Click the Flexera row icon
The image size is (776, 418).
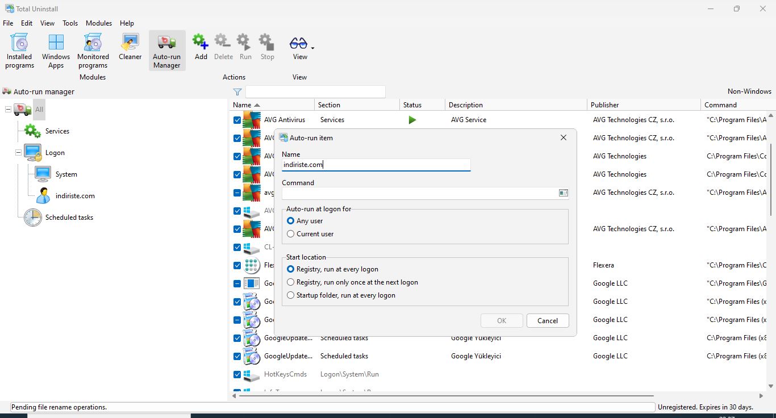[x=252, y=265]
